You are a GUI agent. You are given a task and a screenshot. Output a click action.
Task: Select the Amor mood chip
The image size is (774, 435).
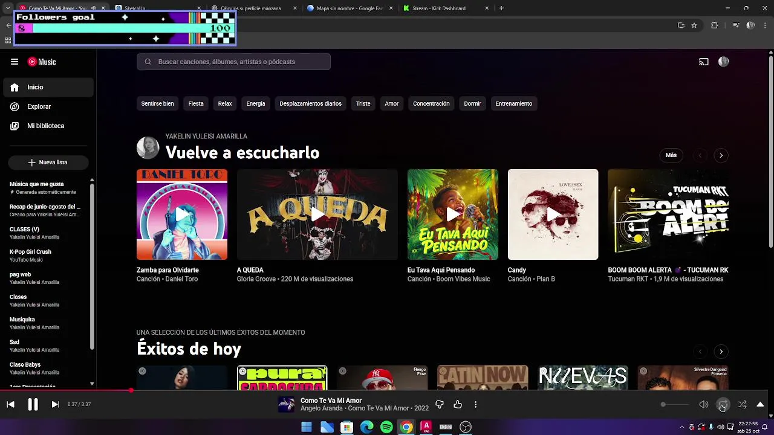pyautogui.click(x=392, y=104)
